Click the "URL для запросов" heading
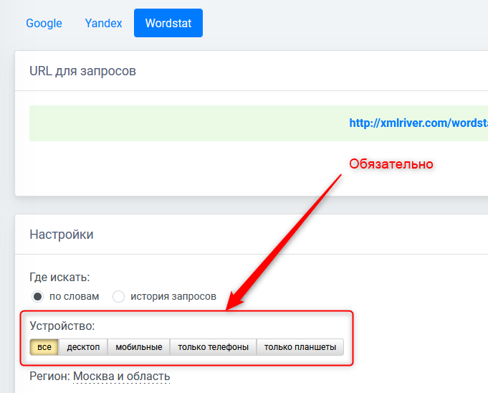This screenshot has height=393, width=488. tap(83, 71)
